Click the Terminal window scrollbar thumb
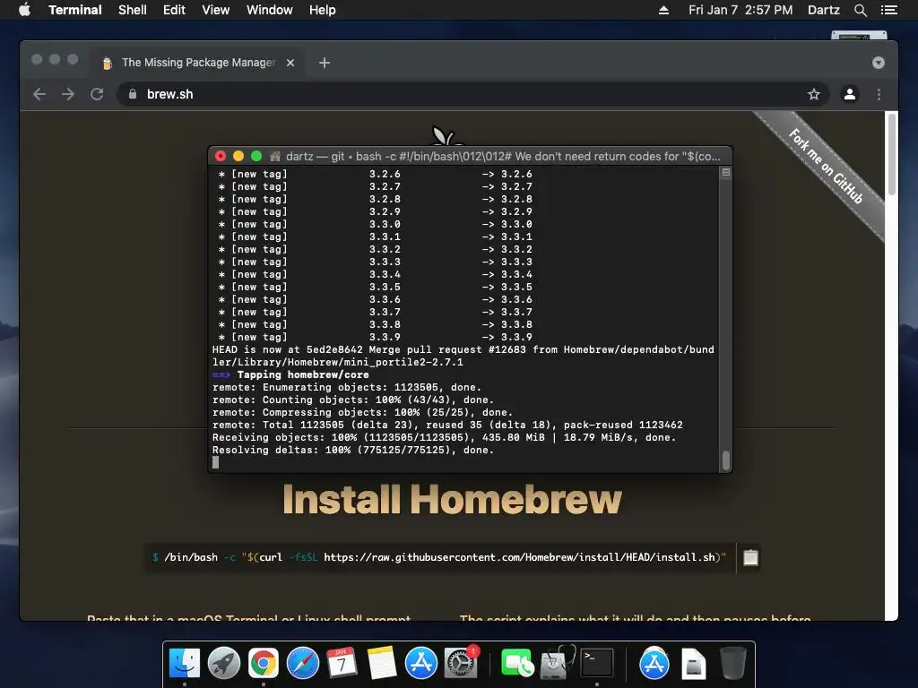 [726, 460]
